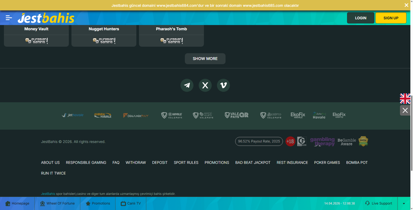Click the Jestbahis logo
The image size is (413, 210).
[46, 18]
